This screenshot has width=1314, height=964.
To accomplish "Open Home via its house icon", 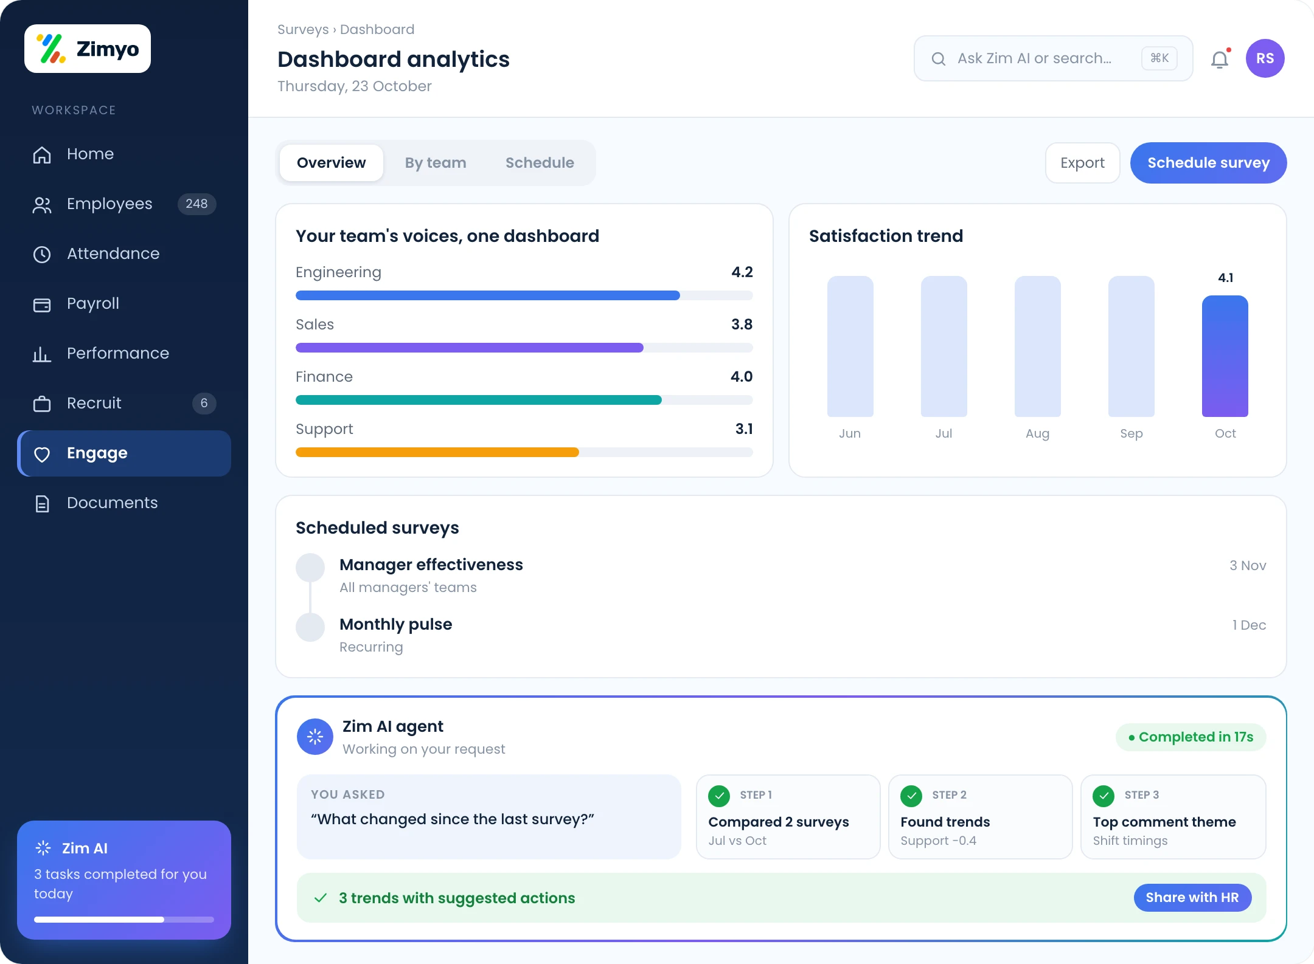I will coord(42,154).
